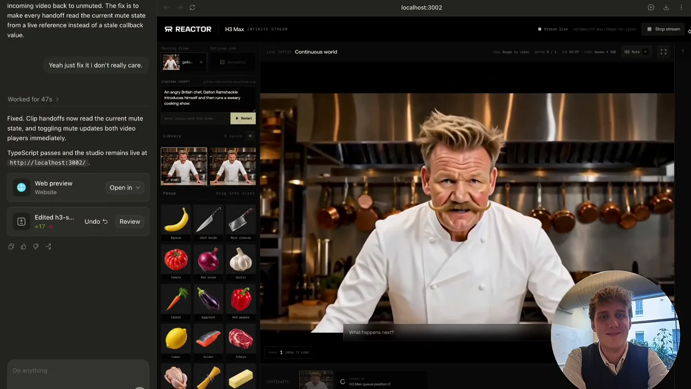Image resolution: width=691 pixels, height=389 pixels.
Task: Open the 'Open in' dropdown
Action: point(125,188)
